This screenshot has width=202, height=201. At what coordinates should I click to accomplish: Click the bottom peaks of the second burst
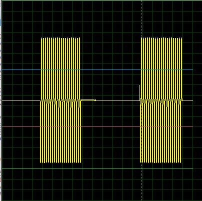click(161, 162)
